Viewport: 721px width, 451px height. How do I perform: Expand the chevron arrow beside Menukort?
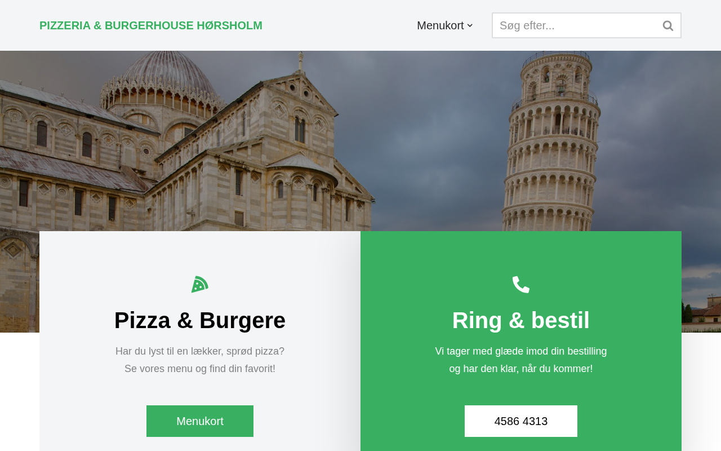[x=470, y=25]
